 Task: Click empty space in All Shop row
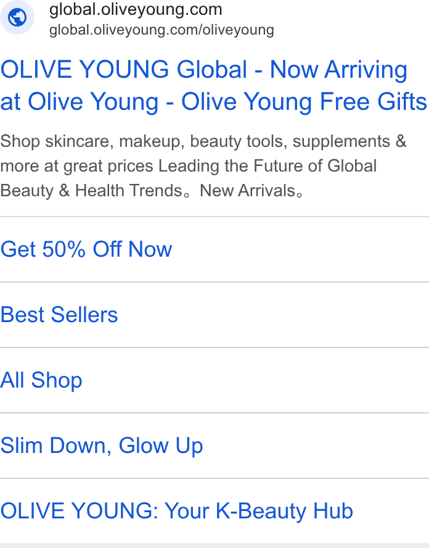255,380
